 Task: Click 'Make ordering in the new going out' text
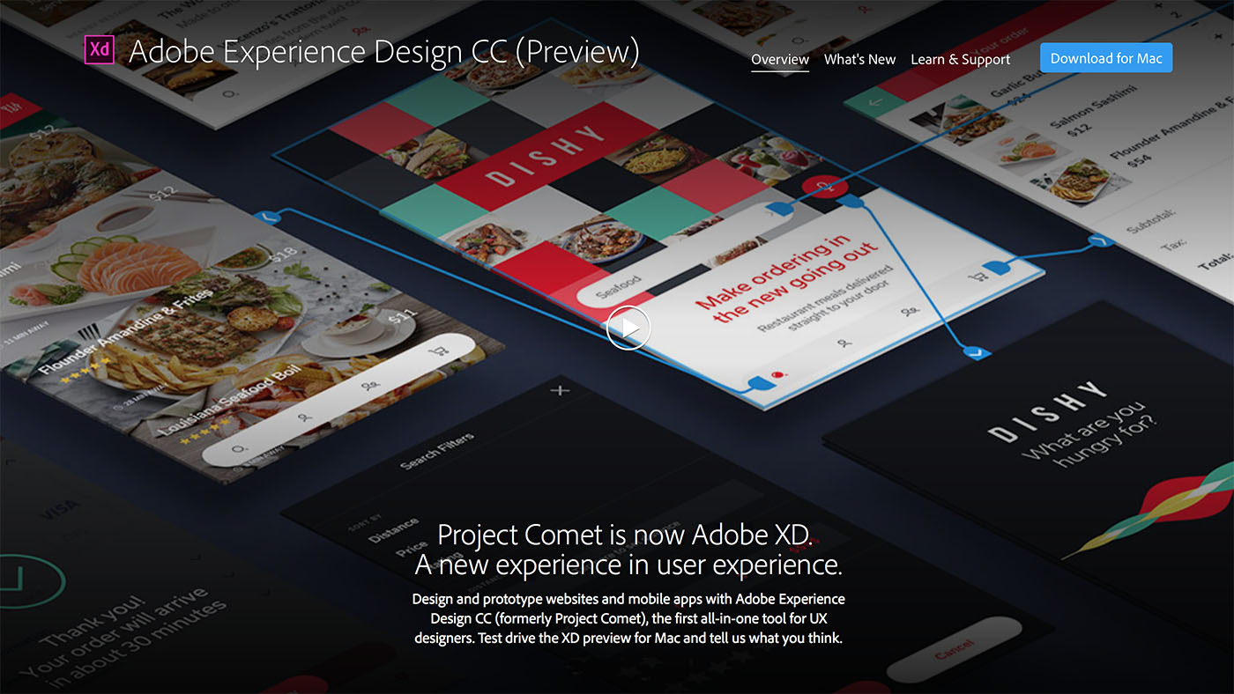[784, 277]
